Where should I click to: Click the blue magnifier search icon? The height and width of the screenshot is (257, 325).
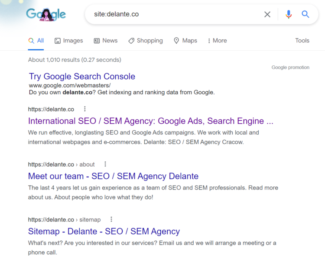point(305,14)
